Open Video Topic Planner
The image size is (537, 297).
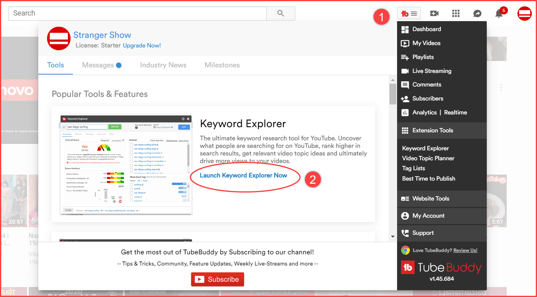pyautogui.click(x=428, y=158)
